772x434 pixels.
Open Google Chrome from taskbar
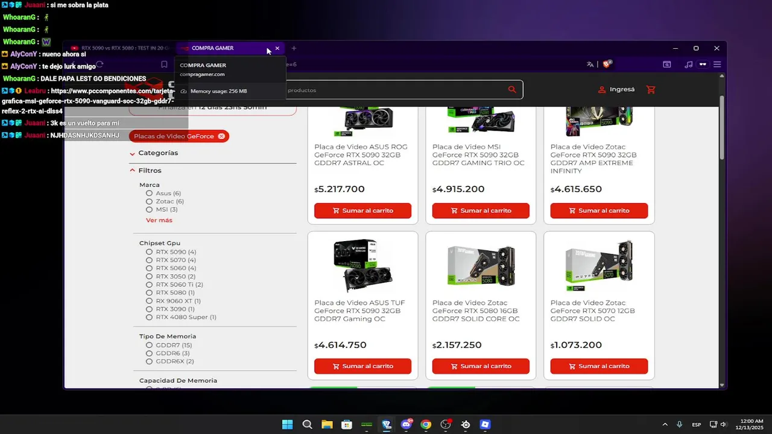426,424
